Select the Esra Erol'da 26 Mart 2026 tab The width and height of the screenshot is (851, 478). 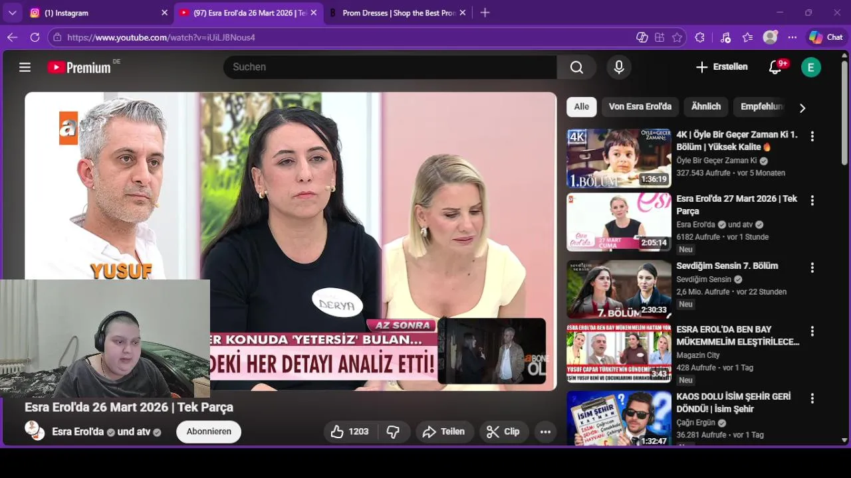point(248,13)
